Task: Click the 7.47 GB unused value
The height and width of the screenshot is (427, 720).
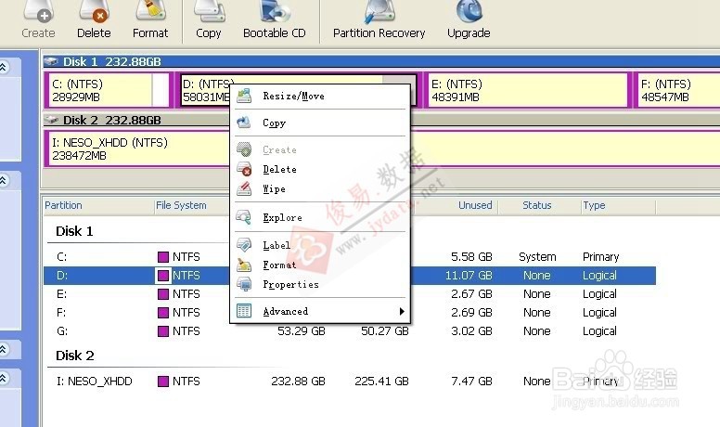Action: (x=471, y=381)
